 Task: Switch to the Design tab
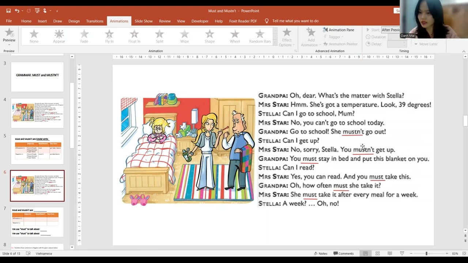click(x=74, y=21)
